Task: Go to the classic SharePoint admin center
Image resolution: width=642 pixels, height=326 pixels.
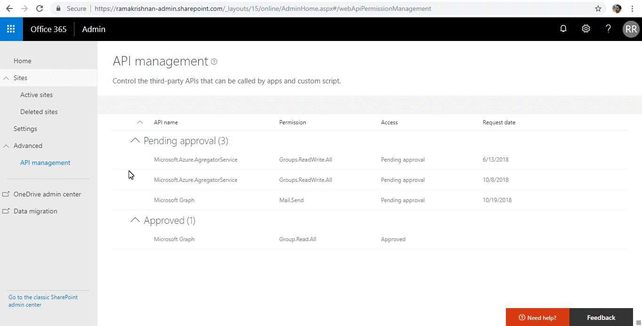Action: click(x=43, y=301)
